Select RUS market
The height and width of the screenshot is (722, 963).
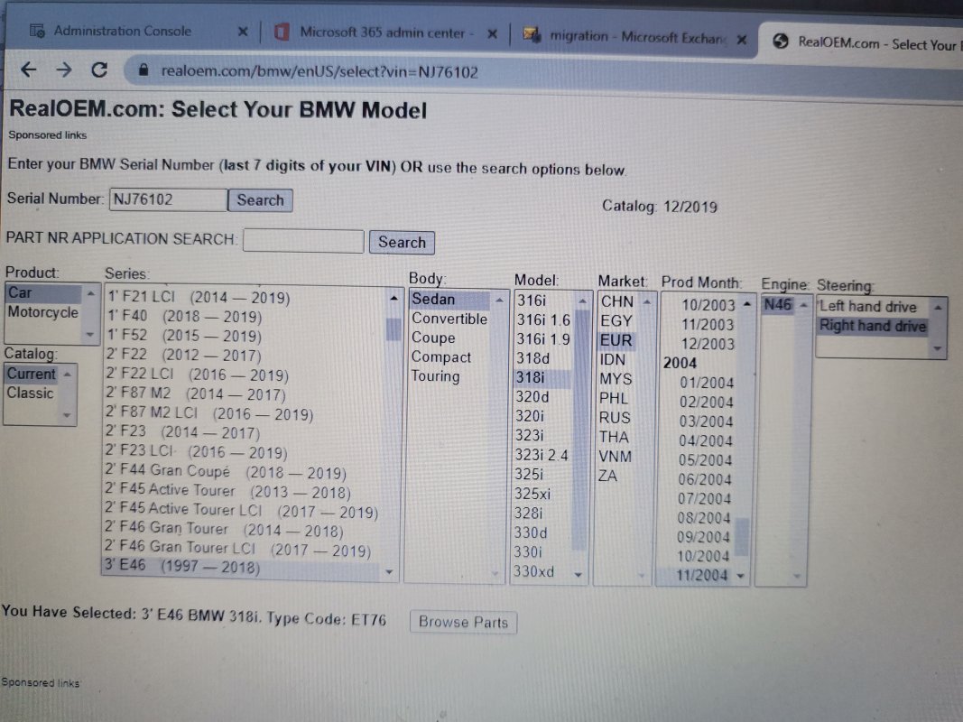pos(616,418)
